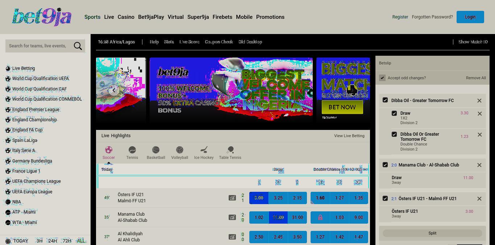Open the Casino menu
The height and width of the screenshot is (245, 495).
coord(126,17)
